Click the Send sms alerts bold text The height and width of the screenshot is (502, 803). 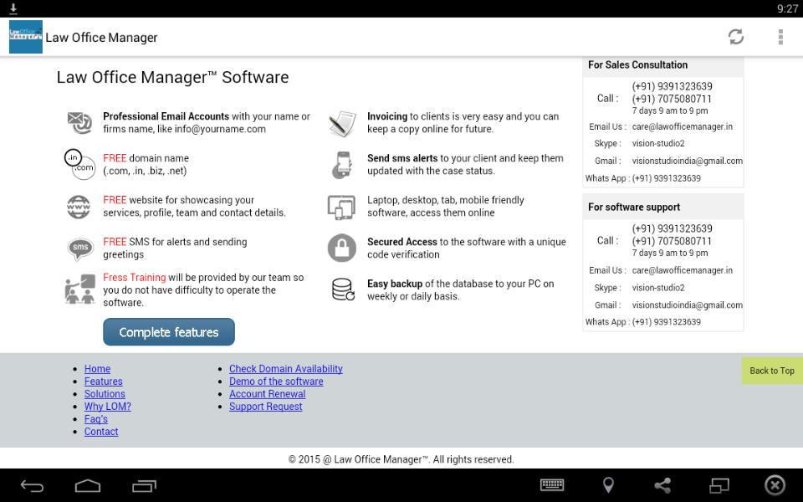tap(402, 158)
